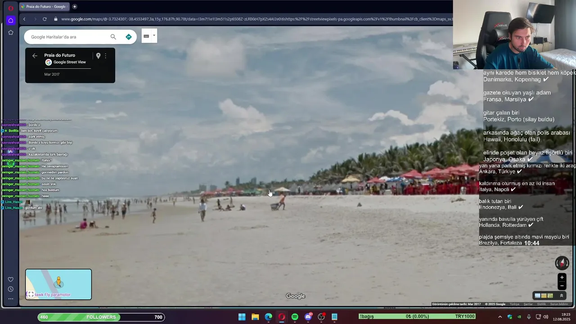This screenshot has width=576, height=324.
Task: Click the Street View compass
Action: (x=562, y=263)
